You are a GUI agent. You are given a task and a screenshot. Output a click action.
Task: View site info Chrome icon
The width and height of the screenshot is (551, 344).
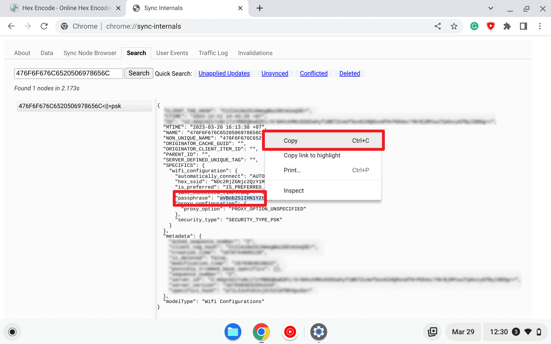[64, 26]
